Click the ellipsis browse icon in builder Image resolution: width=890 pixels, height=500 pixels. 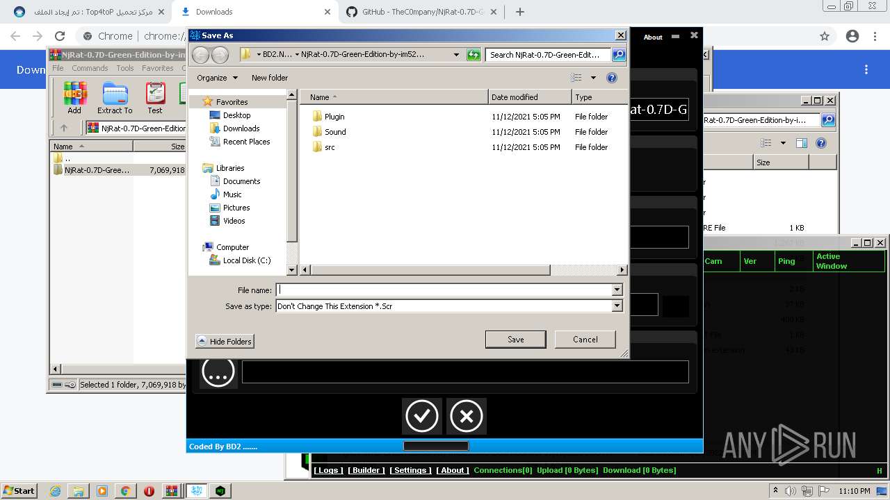point(218,372)
